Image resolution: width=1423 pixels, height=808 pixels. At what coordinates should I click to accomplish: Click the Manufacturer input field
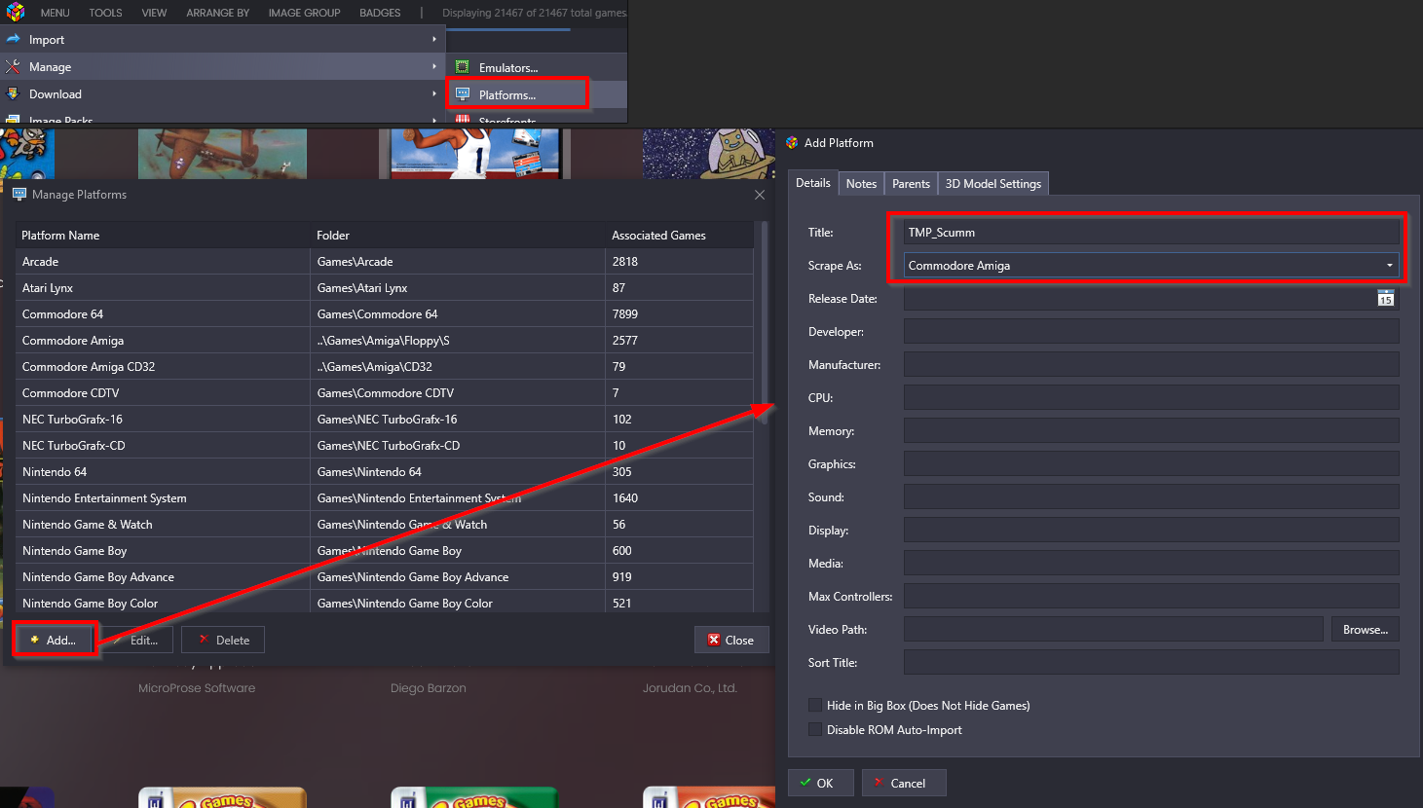tap(1151, 364)
